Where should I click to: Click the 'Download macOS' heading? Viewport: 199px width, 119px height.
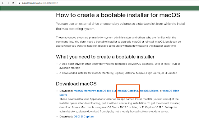tap(76, 84)
